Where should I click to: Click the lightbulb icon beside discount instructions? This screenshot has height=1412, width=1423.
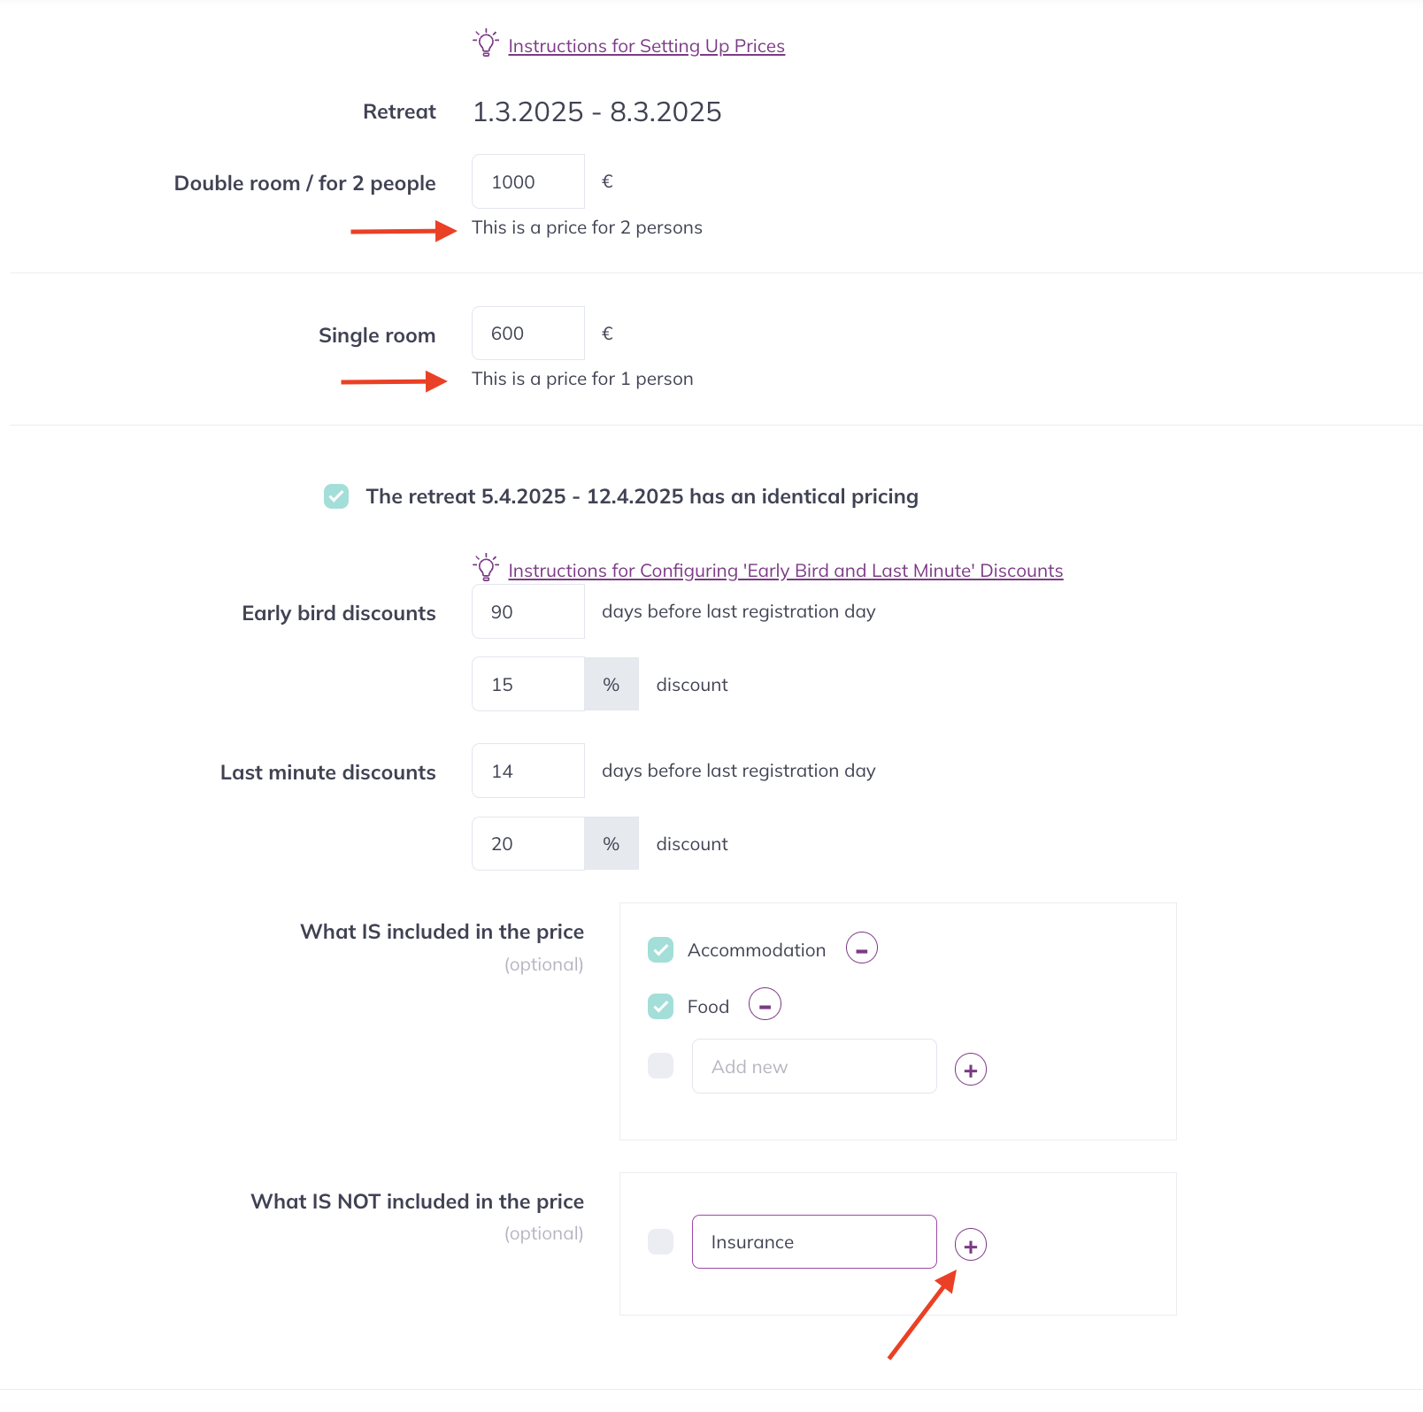coord(486,568)
